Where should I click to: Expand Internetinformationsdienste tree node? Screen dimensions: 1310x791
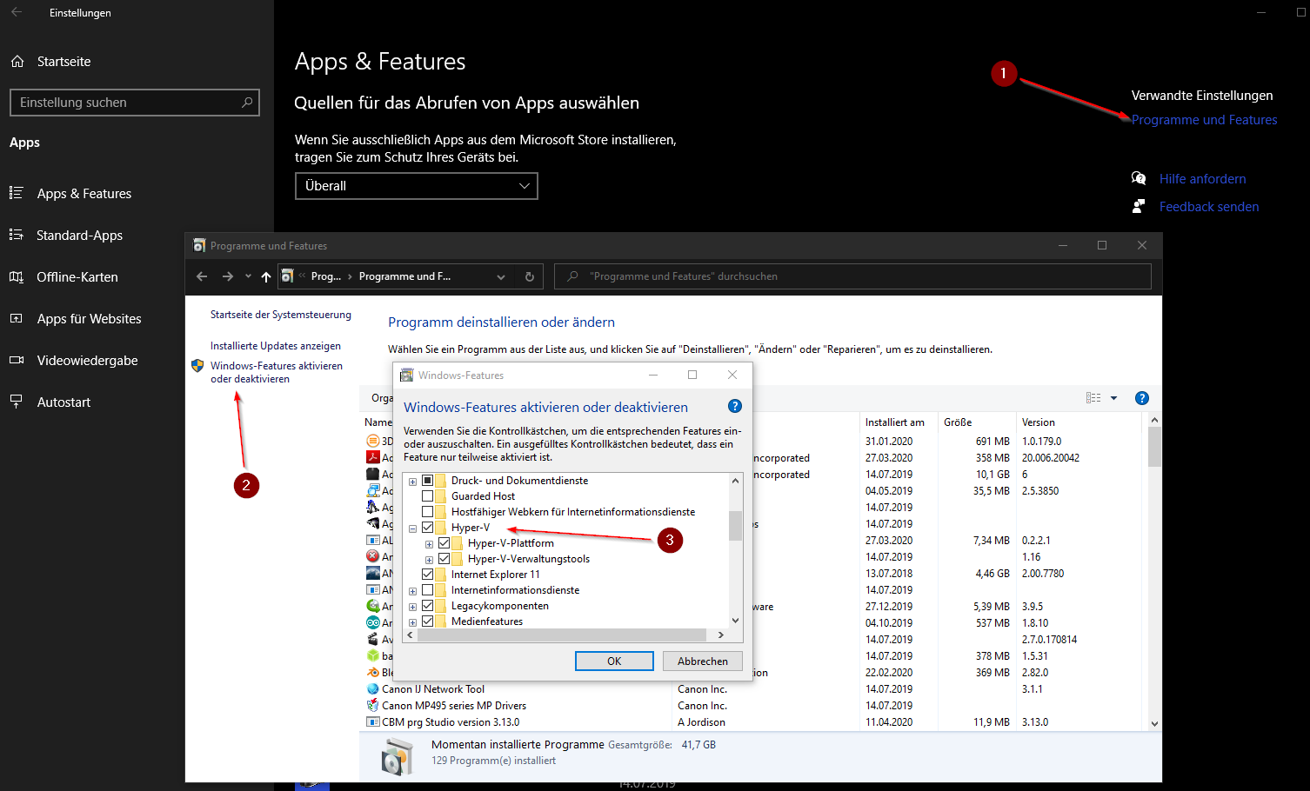412,591
